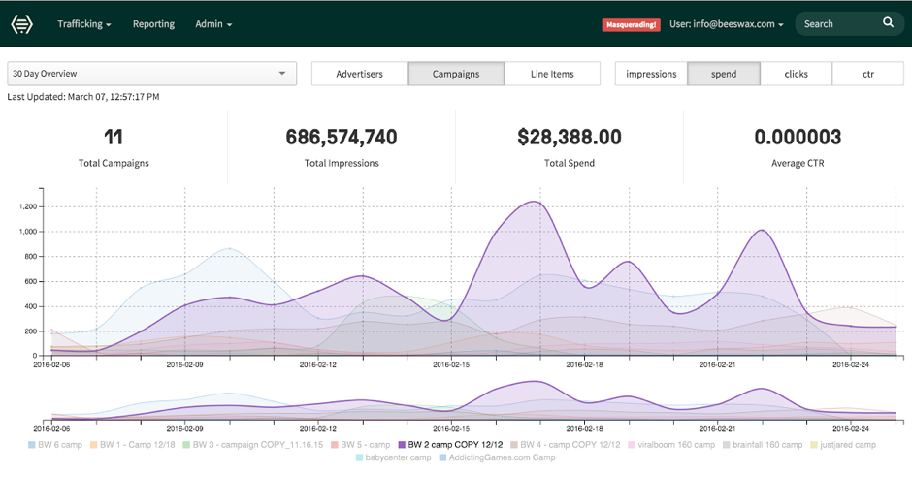
Task: Expand the Admin dropdown menu
Action: [213, 24]
